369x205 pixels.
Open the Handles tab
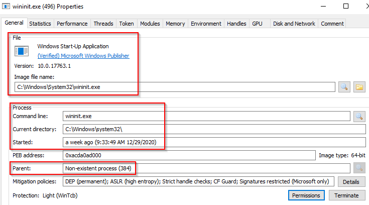(236, 24)
